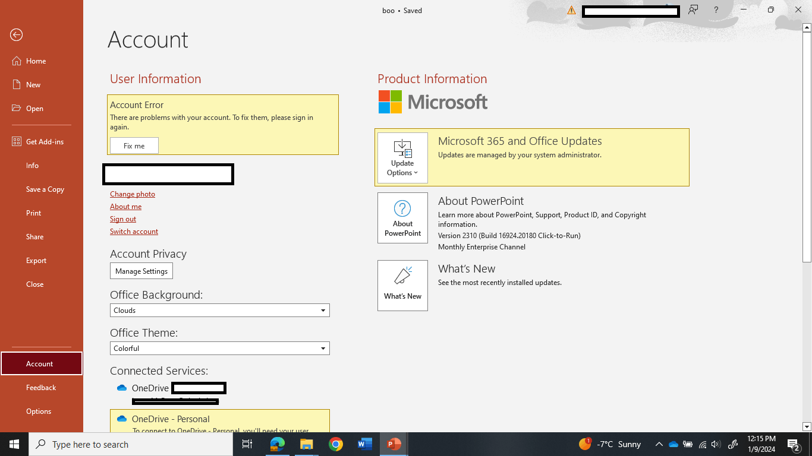Click the Switch account link
Image resolution: width=812 pixels, height=456 pixels.
(134, 232)
